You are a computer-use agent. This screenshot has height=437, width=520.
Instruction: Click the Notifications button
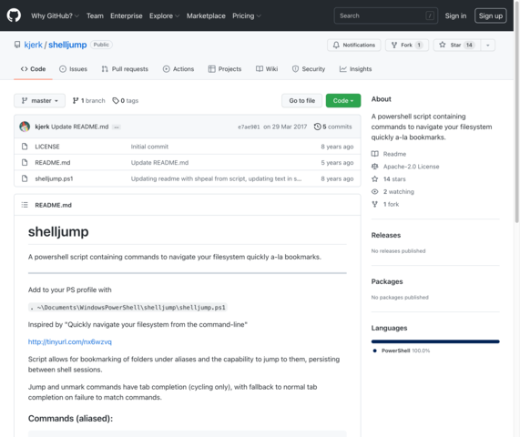tap(354, 45)
